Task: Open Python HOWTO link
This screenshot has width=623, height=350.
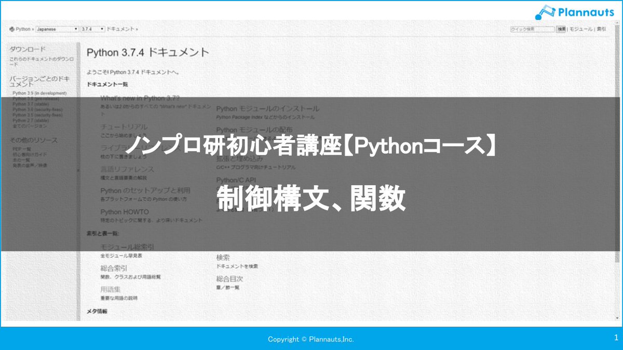Action: click(x=125, y=212)
